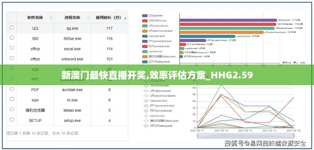This screenshot has height=150, width=314.
Task: Click the 116 duration value
Action: pos(109,39)
